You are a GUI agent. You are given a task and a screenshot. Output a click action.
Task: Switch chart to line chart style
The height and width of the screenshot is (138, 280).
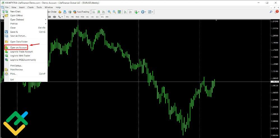(x=104, y=12)
